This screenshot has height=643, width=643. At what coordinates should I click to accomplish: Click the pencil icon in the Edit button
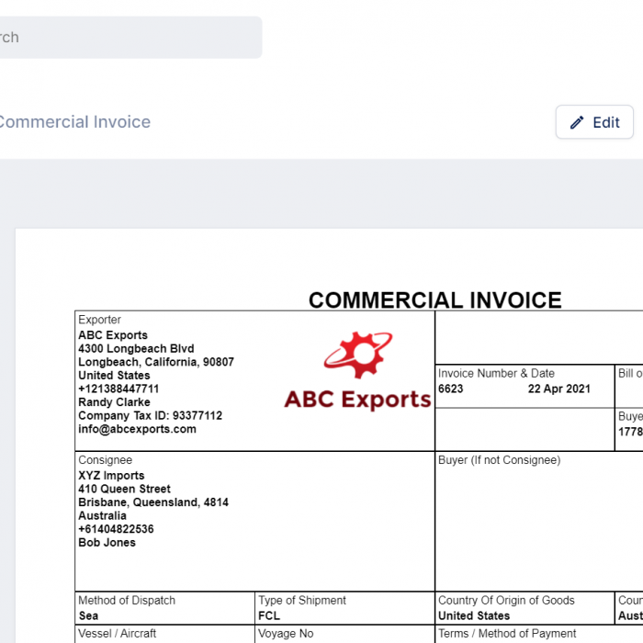pos(577,122)
